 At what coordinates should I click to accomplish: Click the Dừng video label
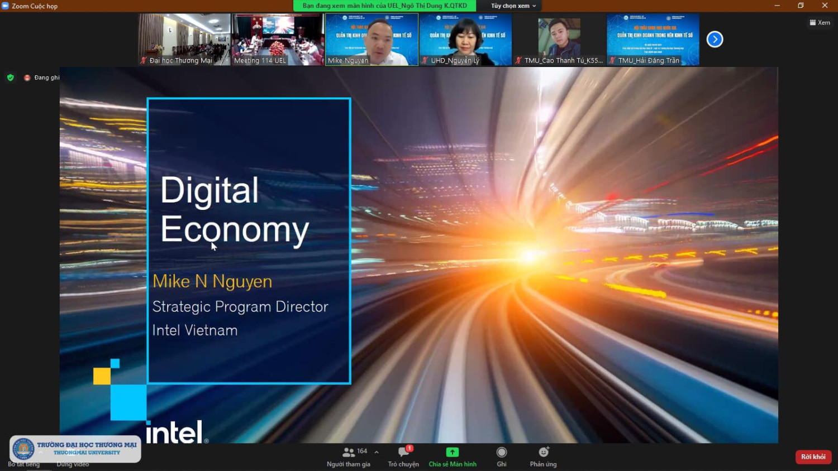pyautogui.click(x=73, y=464)
